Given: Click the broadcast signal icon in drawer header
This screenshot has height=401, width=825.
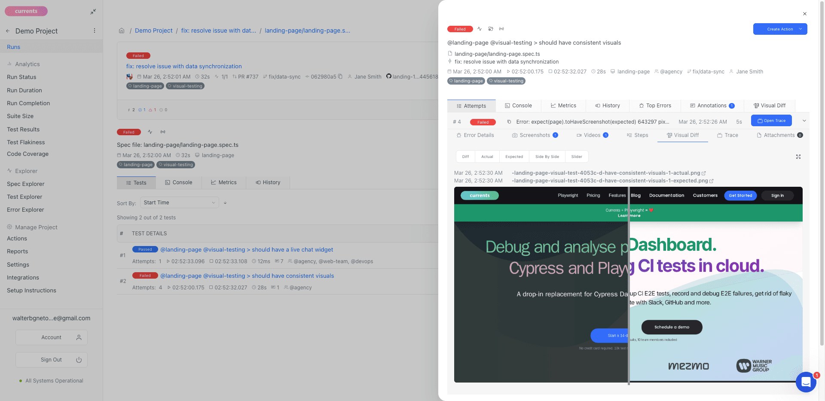Looking at the screenshot, I should pyautogui.click(x=501, y=29).
